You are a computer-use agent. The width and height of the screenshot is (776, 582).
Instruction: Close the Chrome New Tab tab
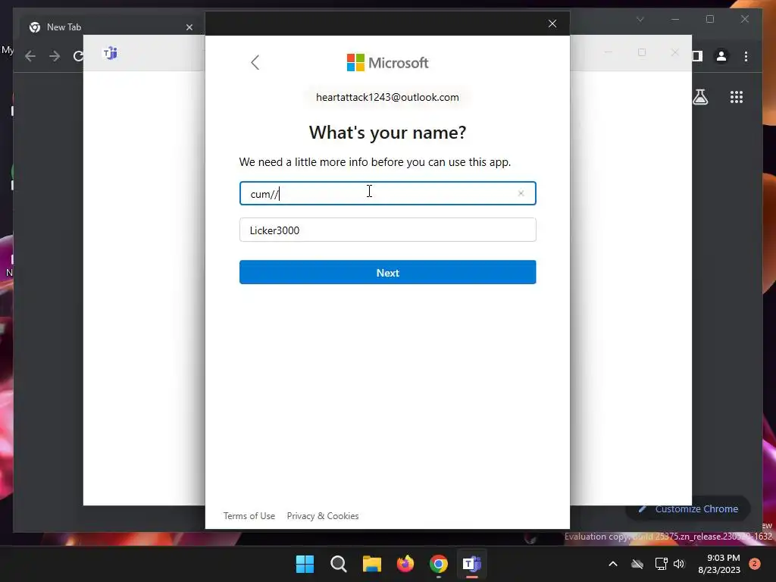[x=189, y=27]
